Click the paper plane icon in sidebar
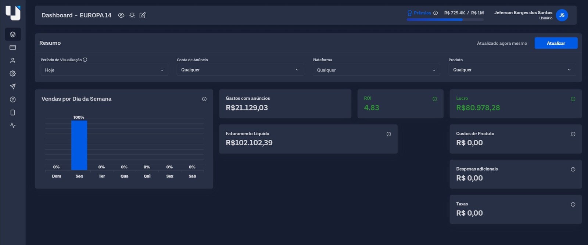 point(13,87)
